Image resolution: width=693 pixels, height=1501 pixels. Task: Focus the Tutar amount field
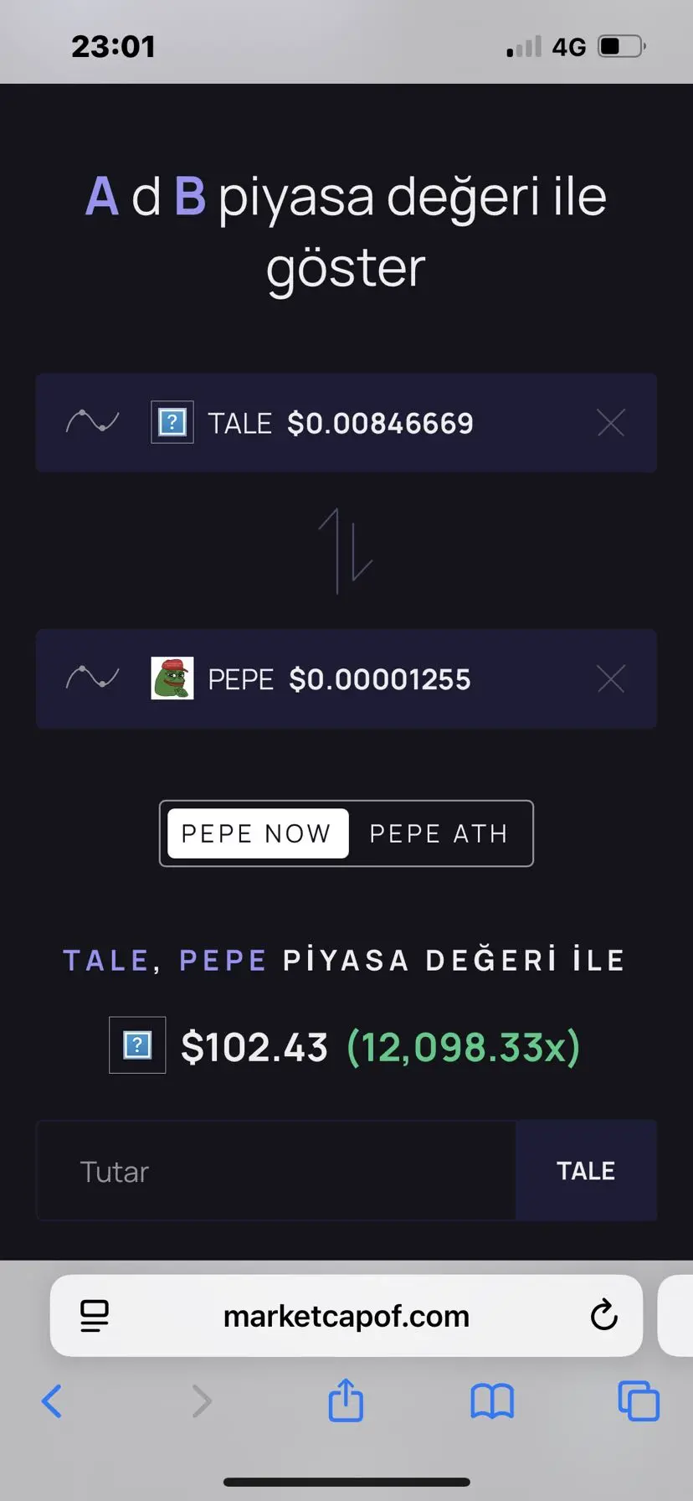click(275, 1171)
